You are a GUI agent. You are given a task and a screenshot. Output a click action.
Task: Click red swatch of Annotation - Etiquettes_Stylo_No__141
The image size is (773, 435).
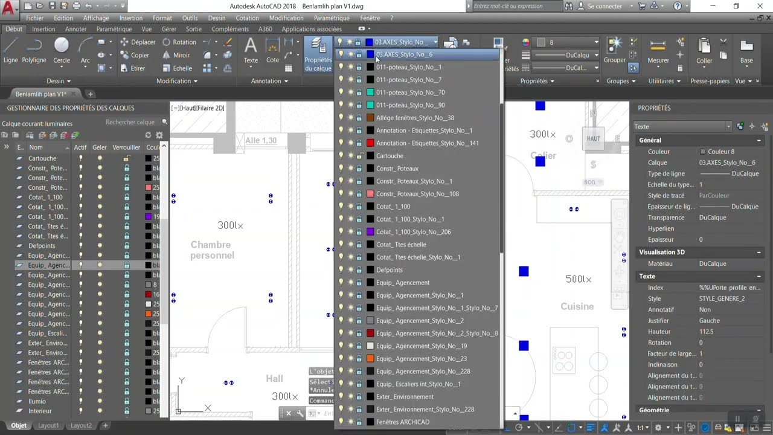click(370, 143)
